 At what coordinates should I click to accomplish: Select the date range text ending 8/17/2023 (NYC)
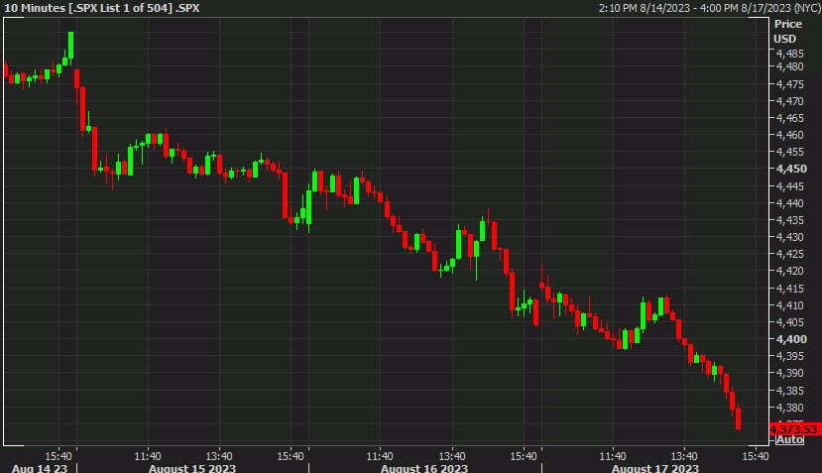click(710, 8)
